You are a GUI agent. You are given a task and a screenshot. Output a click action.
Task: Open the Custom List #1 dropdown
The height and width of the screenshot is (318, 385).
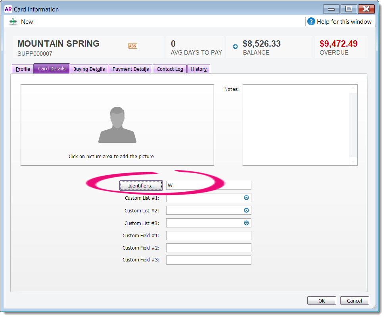247,198
